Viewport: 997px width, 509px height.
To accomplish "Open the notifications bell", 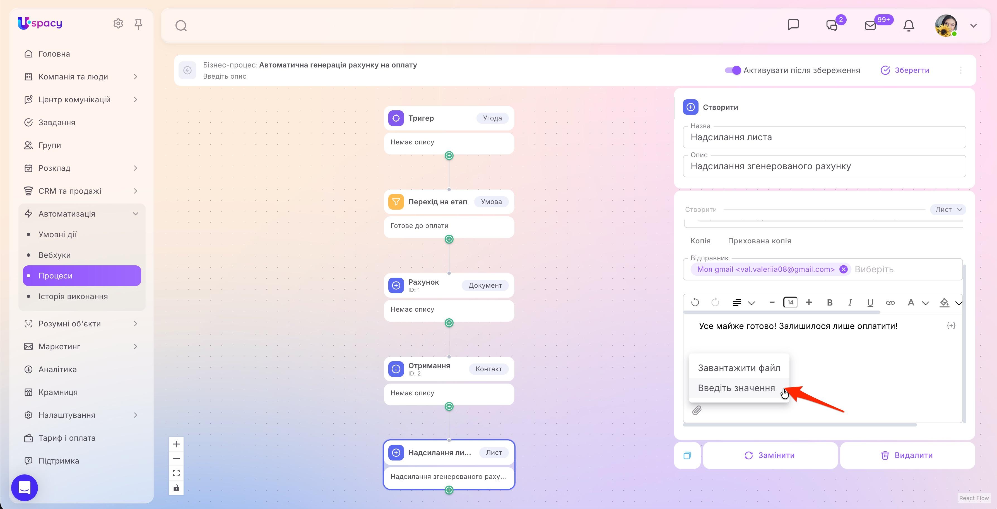I will (x=908, y=26).
